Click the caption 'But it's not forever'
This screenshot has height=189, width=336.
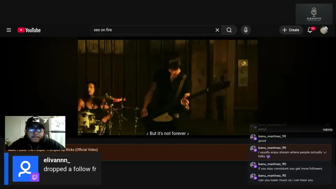click(168, 133)
